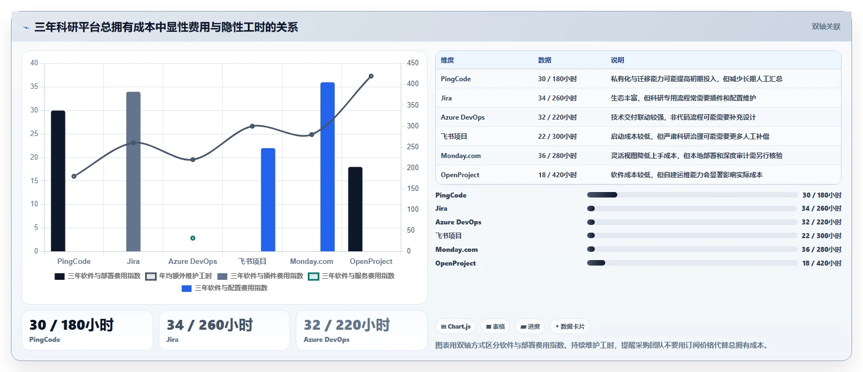
Task: Click the line point over Monday.com
Action: 312,134
